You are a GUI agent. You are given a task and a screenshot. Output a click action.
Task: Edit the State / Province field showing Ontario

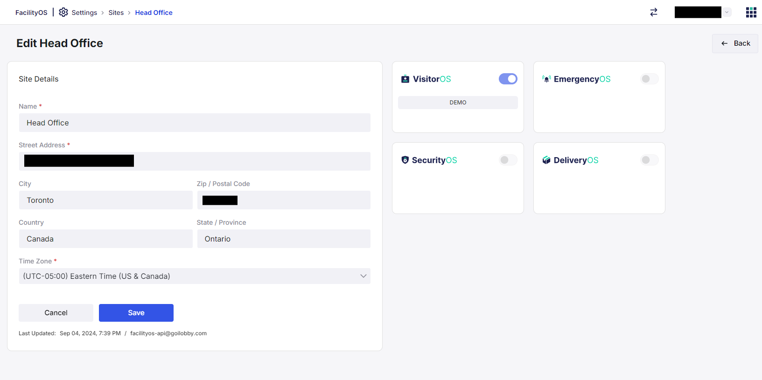click(x=284, y=239)
